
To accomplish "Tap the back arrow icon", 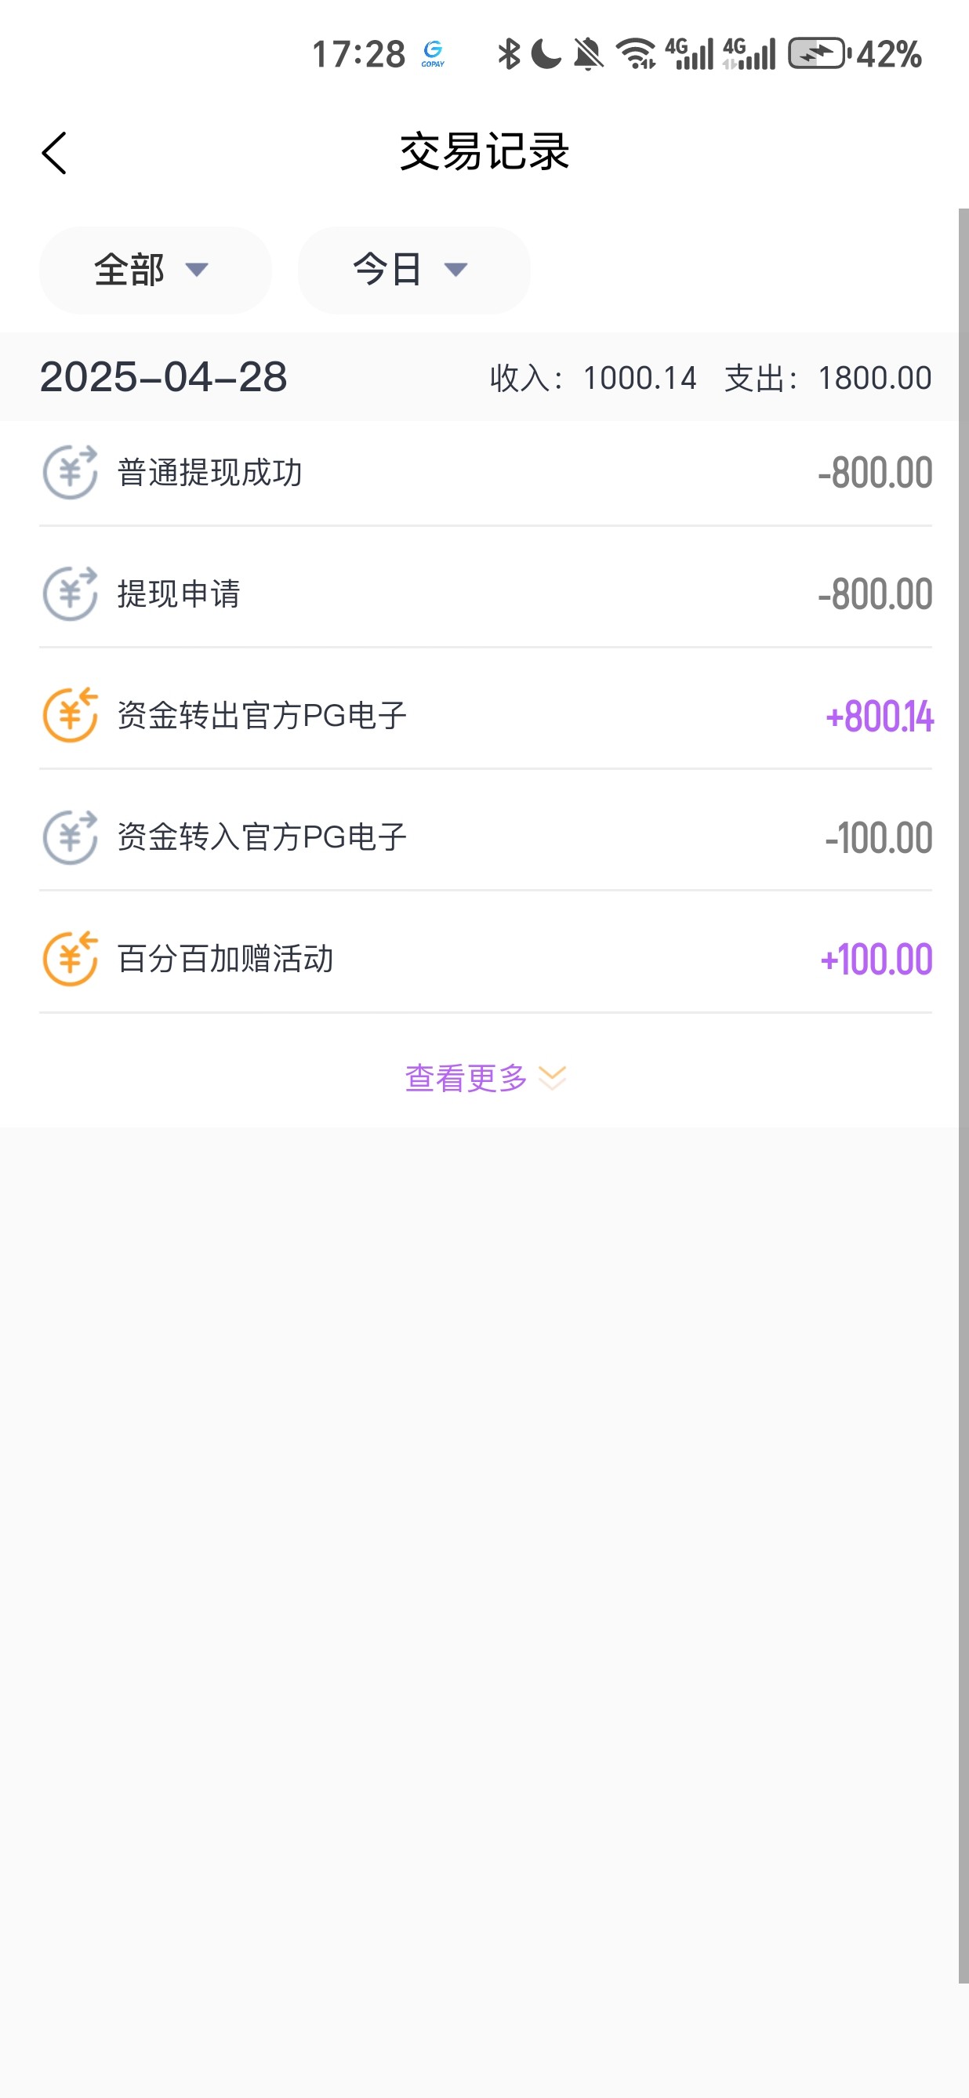I will click(x=55, y=153).
